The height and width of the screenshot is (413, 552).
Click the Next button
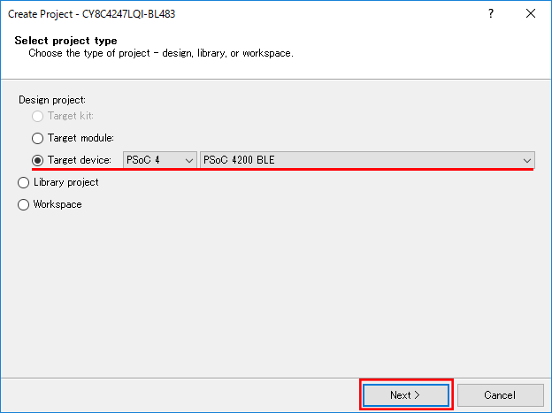(x=406, y=395)
